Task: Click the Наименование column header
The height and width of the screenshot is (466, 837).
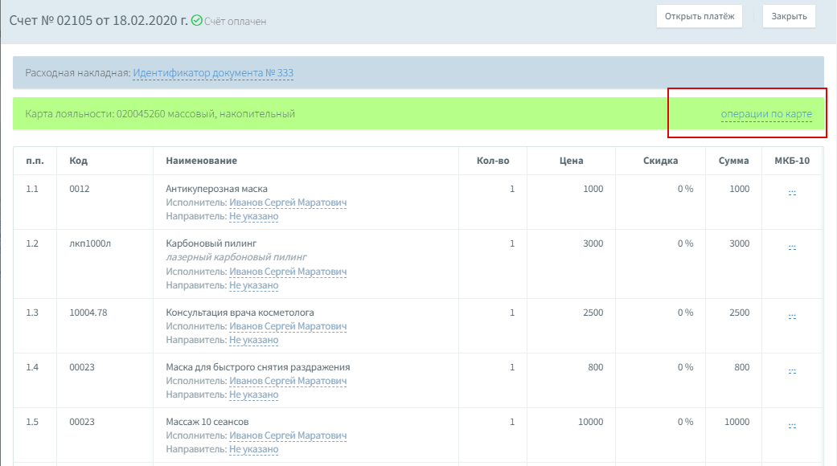Action: pyautogui.click(x=201, y=161)
